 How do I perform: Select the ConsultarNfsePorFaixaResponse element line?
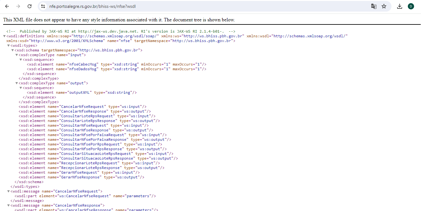click(x=95, y=140)
